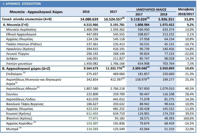Click the total value 14.080.639
The image size is (197, 133).
pyautogui.click(x=89, y=19)
